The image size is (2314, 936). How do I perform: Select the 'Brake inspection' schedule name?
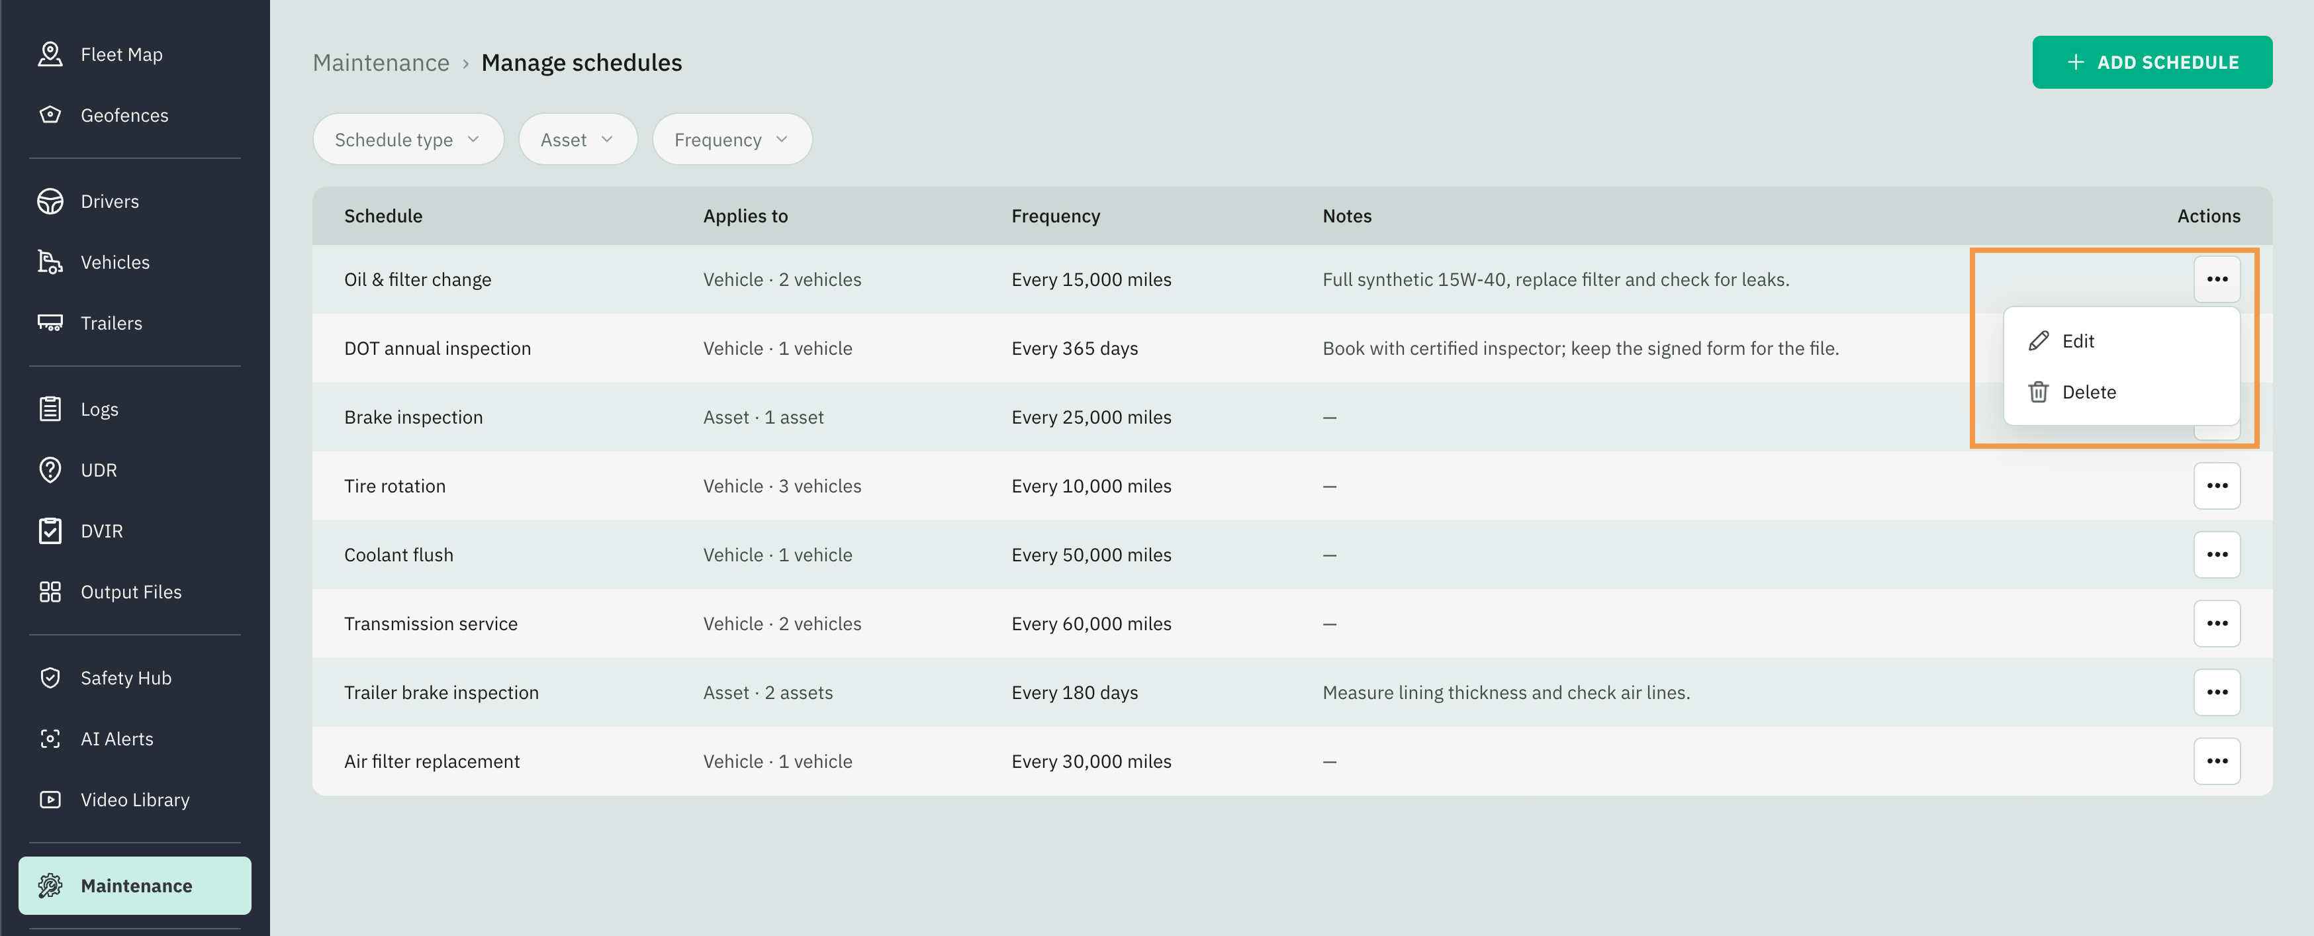pos(413,417)
